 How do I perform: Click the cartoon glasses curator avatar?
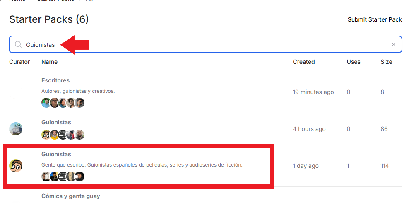(16, 166)
